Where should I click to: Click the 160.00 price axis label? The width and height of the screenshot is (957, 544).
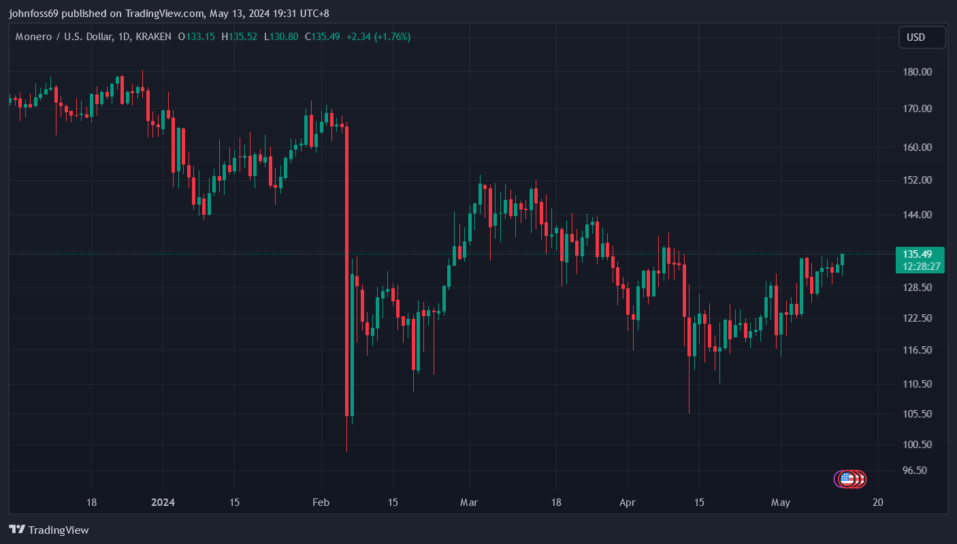coord(917,148)
